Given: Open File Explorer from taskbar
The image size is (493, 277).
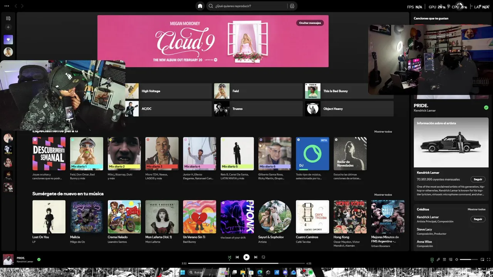Looking at the screenshot, I should [243, 272].
